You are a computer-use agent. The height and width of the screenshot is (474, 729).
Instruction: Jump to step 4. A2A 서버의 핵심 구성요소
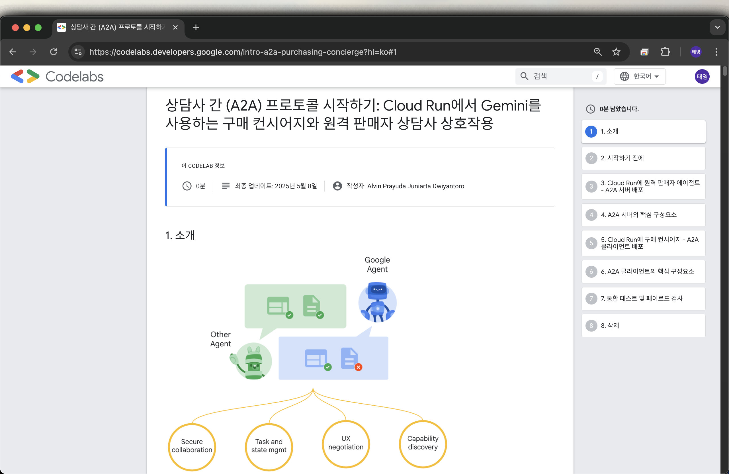643,215
